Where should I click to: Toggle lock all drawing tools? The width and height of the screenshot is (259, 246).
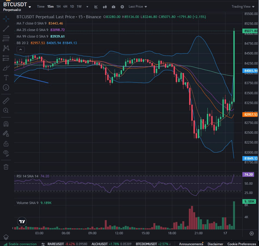(6, 144)
